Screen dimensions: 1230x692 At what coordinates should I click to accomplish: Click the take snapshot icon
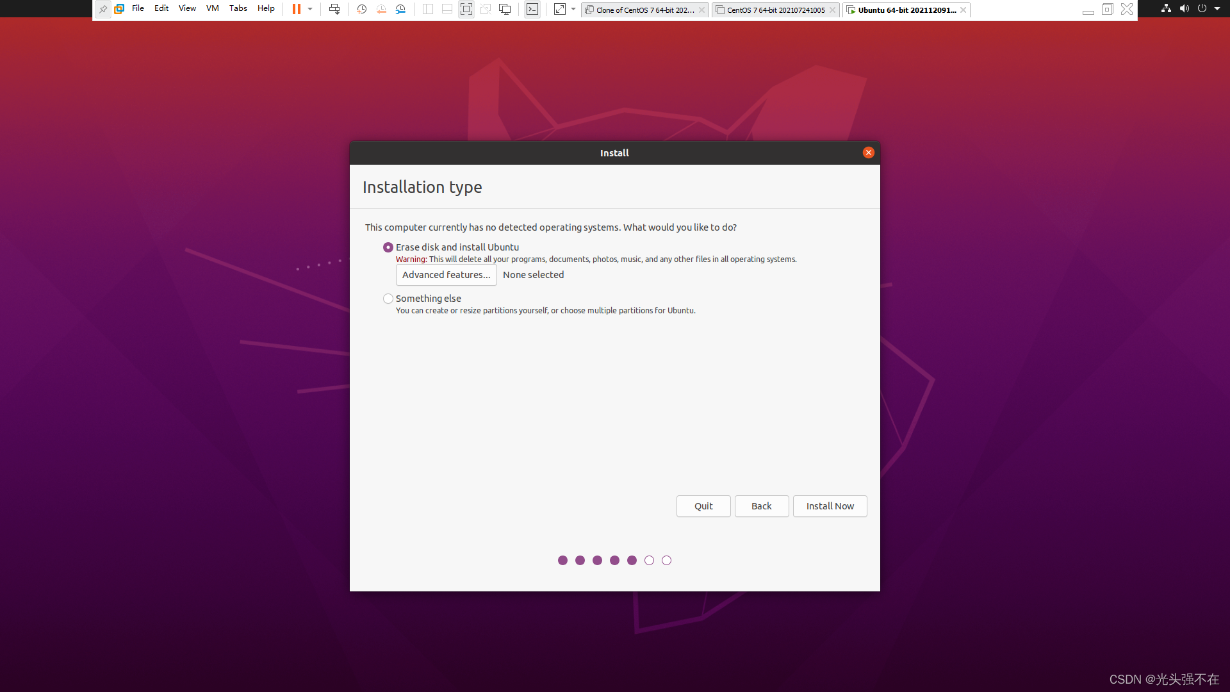(361, 10)
